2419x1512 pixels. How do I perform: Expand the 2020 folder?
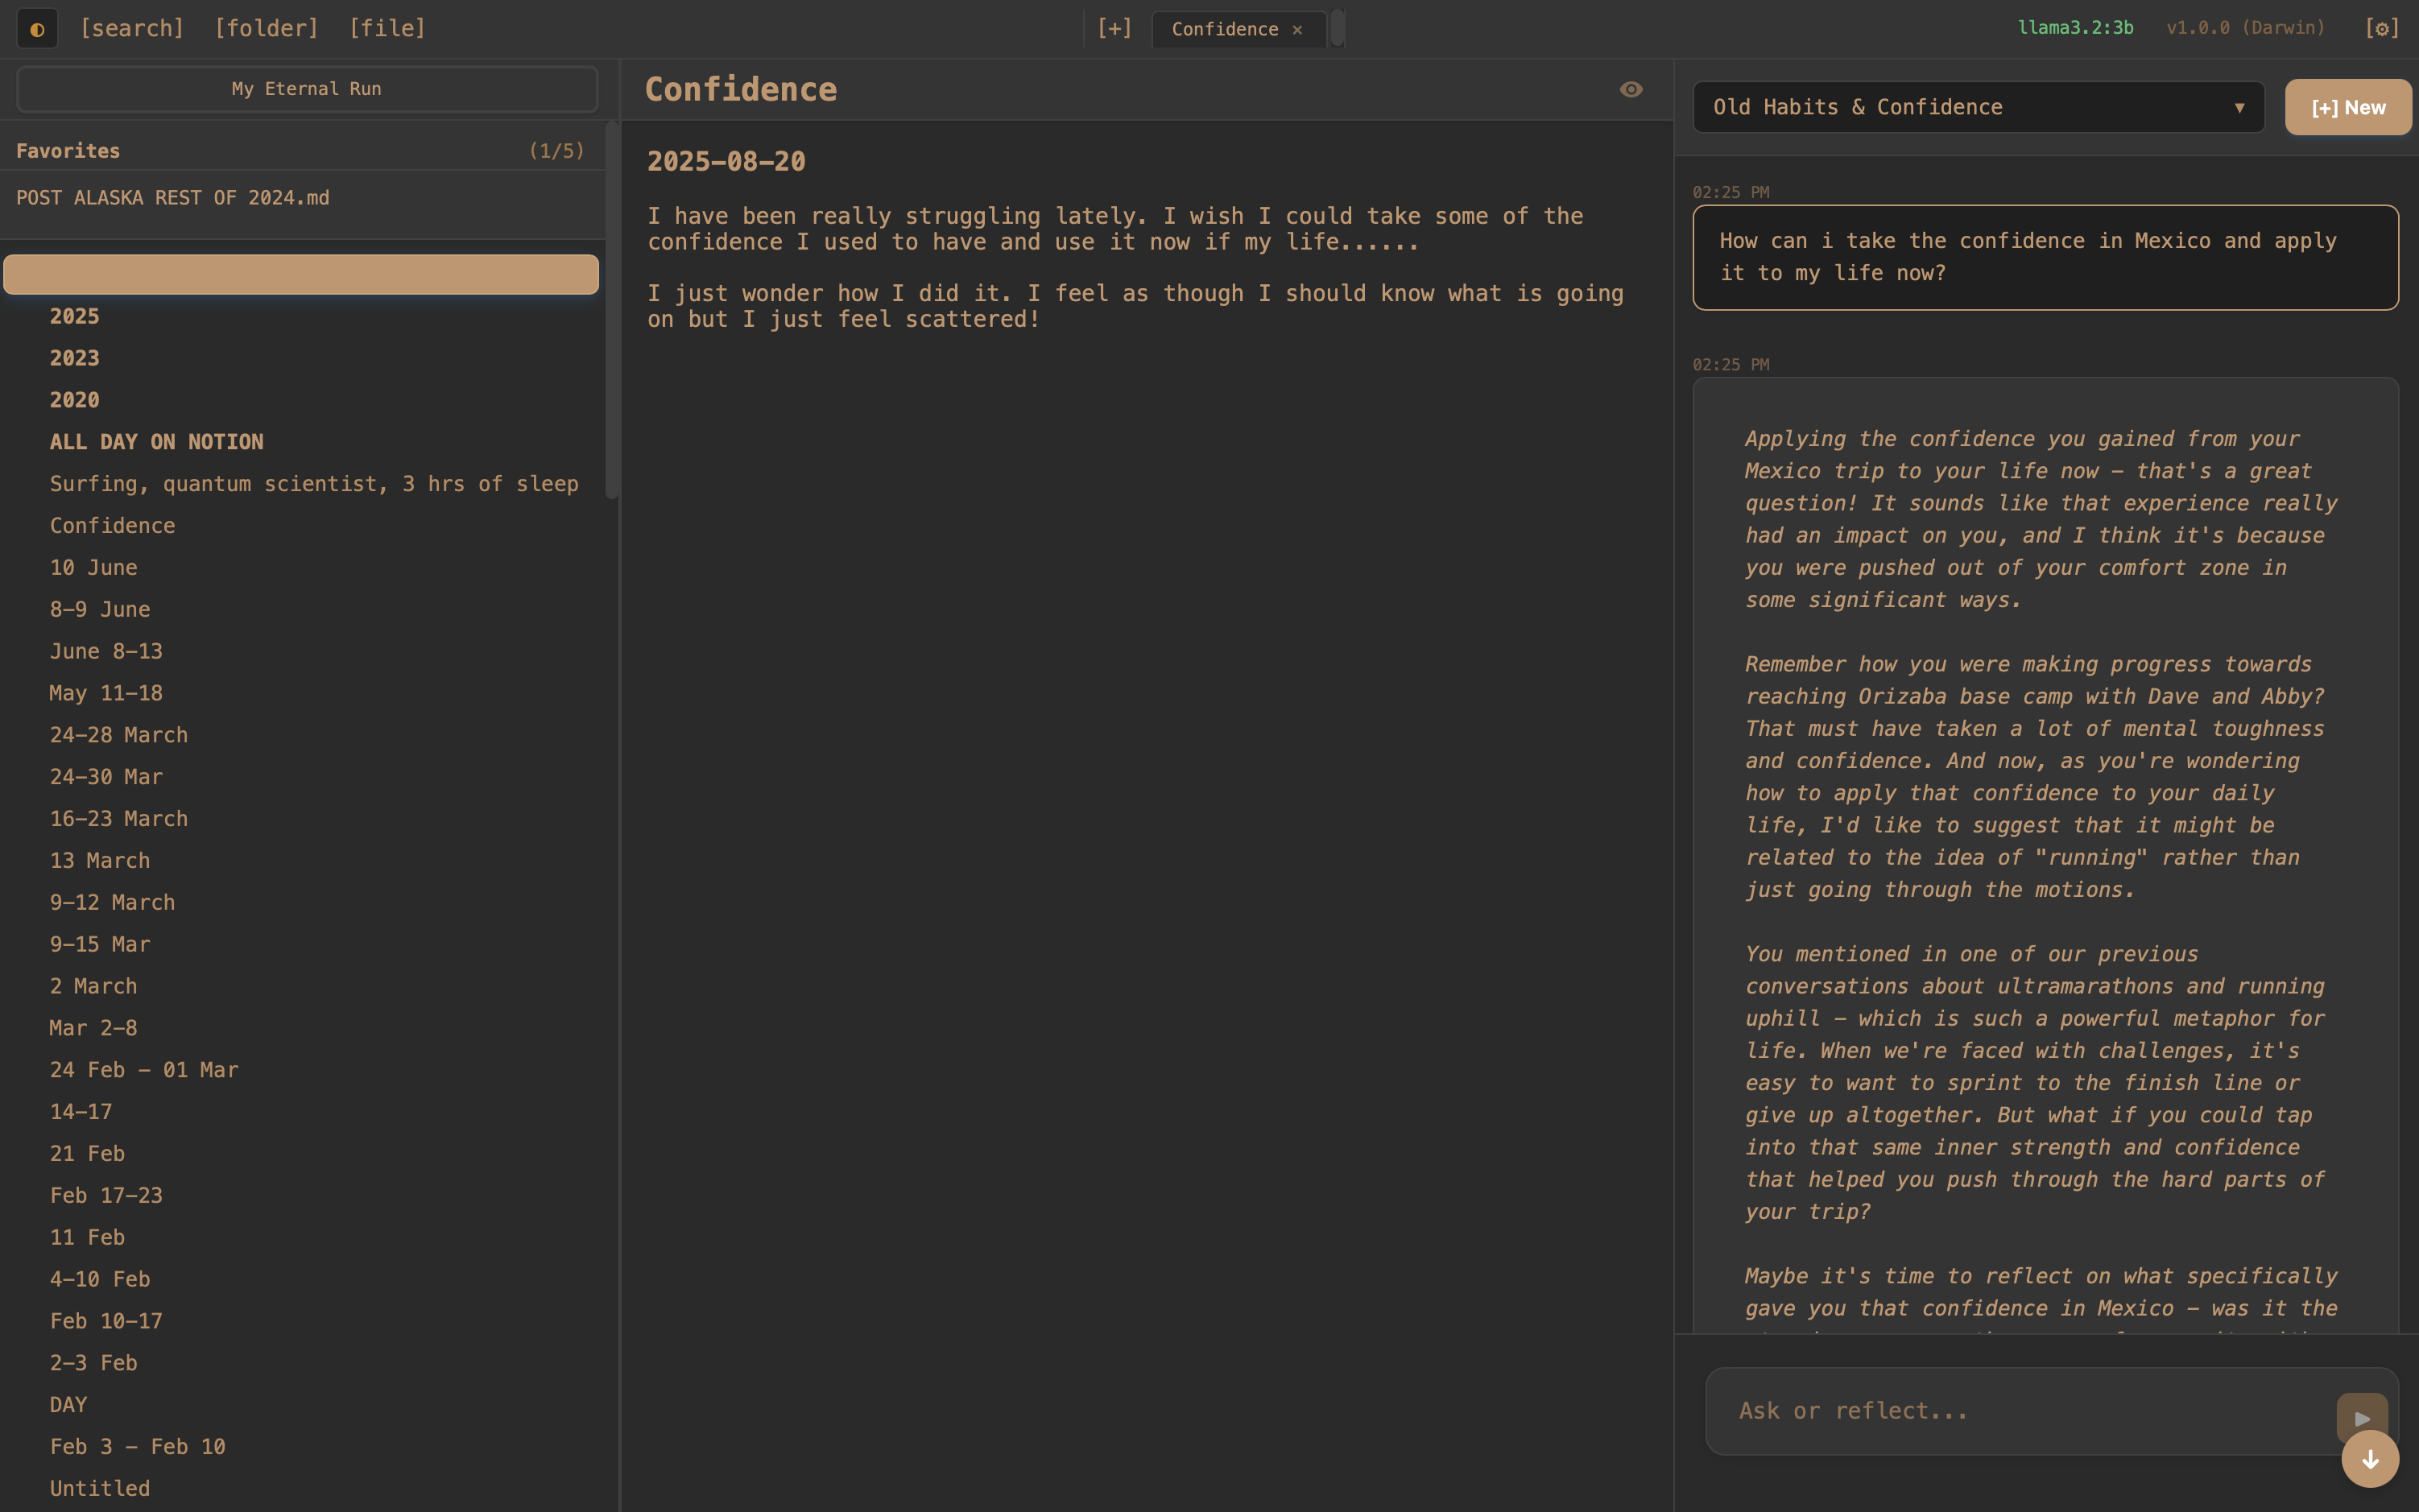point(75,400)
